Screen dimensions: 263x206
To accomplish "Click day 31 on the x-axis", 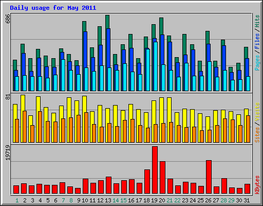I will [247, 200].
